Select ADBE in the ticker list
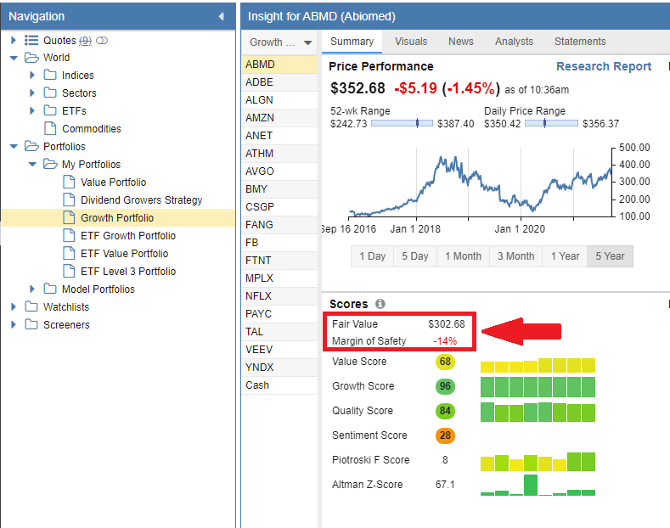The height and width of the screenshot is (528, 670). (280, 82)
